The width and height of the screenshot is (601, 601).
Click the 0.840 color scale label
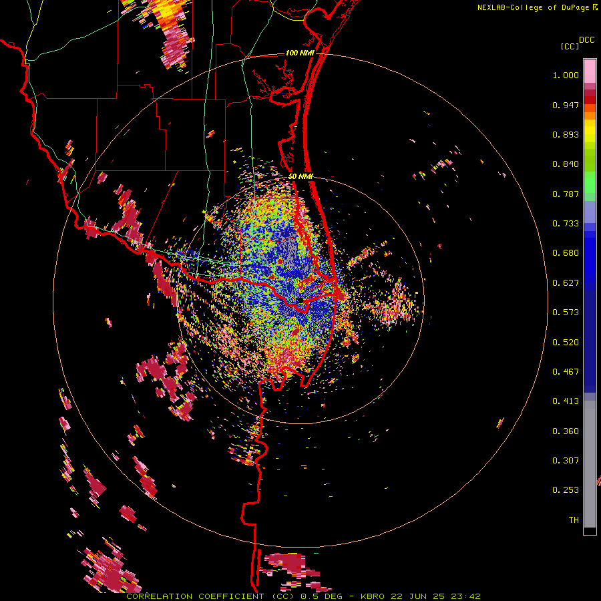pos(566,164)
